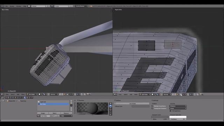Image resolution: width=224 pixels, height=126 pixels.
Task: Open Diffuse Color swatch
Action: (141, 106)
